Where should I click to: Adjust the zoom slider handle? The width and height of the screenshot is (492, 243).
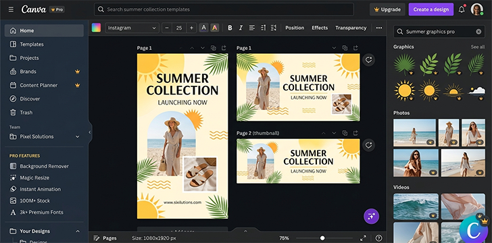[x=322, y=238]
